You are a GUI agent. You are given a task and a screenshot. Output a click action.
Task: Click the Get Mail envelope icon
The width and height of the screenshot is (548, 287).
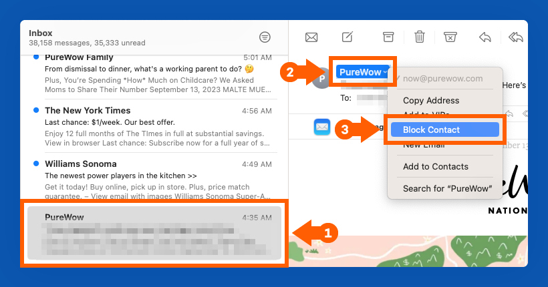coord(311,37)
